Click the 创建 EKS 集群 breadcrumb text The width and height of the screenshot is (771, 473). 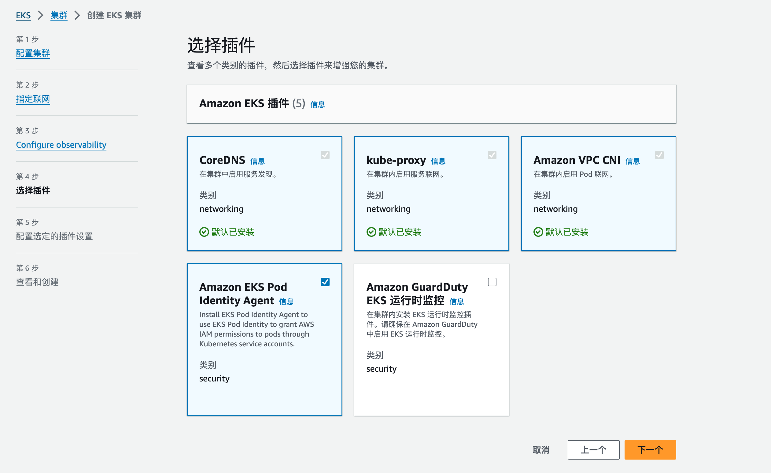[114, 15]
